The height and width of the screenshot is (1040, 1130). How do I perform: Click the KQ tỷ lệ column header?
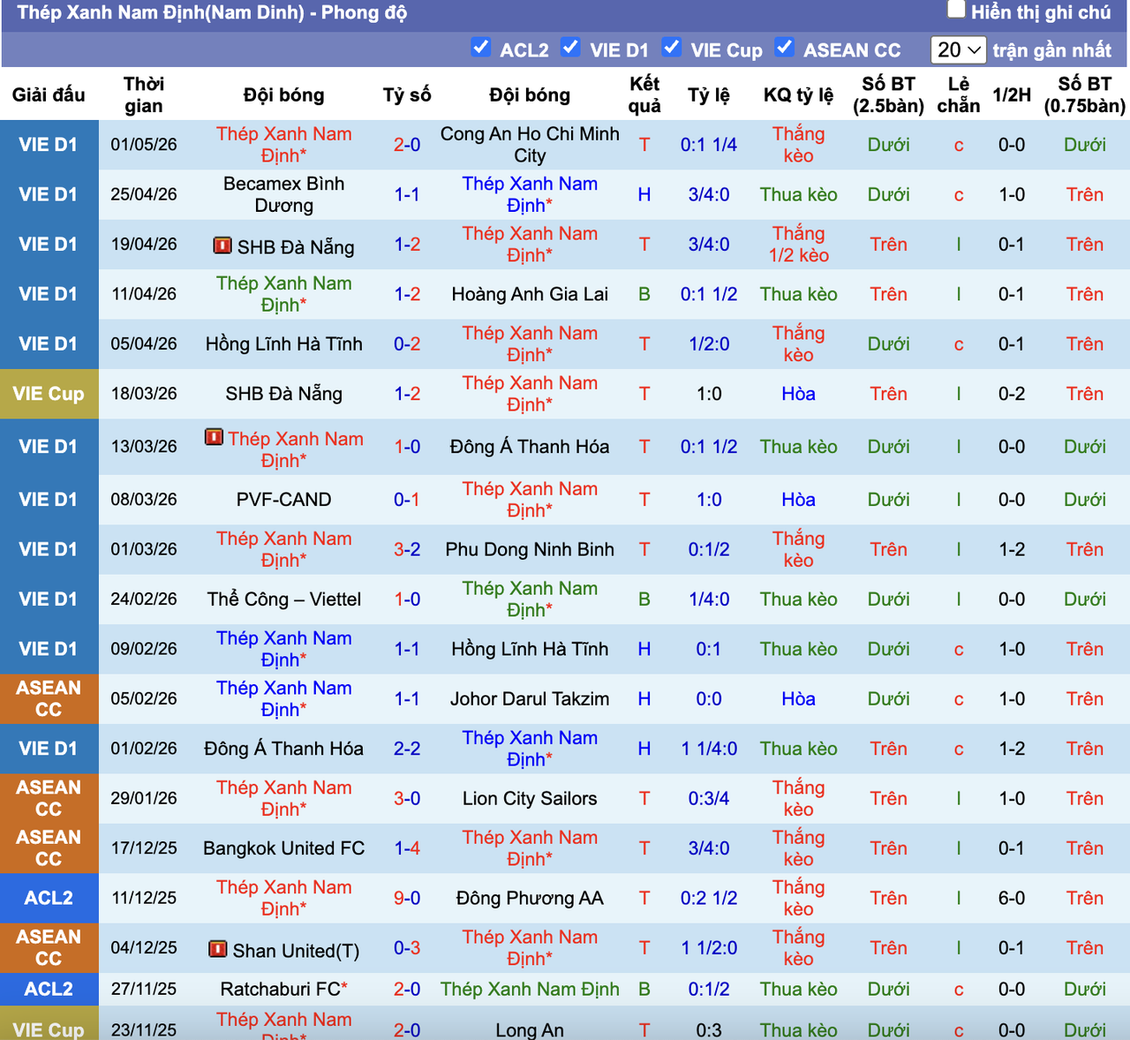coord(798,94)
